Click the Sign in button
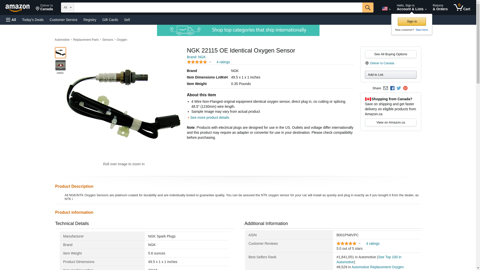The width and height of the screenshot is (480, 270). (x=412, y=21)
